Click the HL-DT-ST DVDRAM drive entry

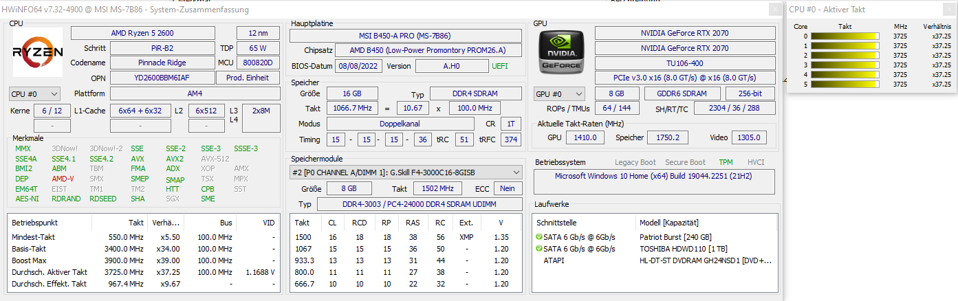click(x=706, y=260)
